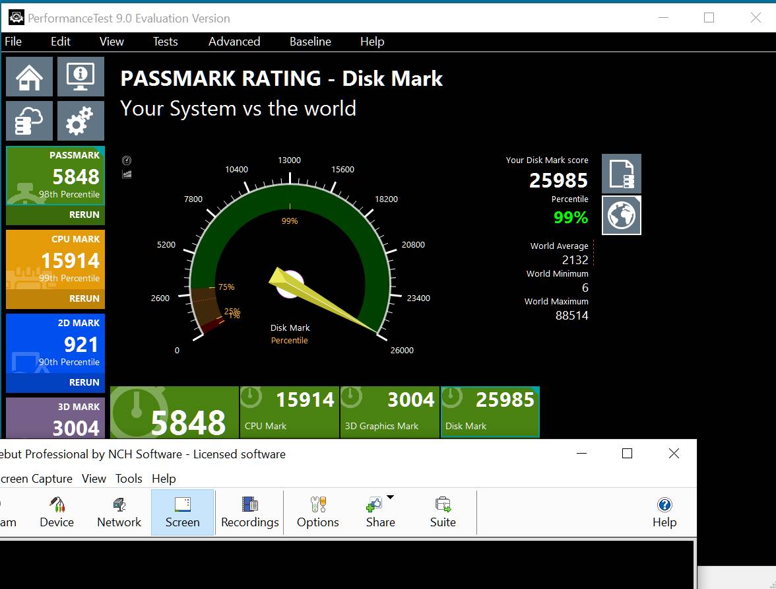Viewport: 776px width, 589px height.
Task: Open the Advanced menu
Action: [234, 42]
